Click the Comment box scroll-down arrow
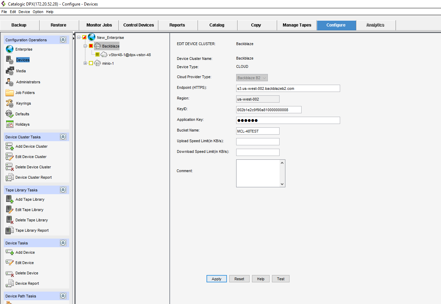The height and width of the screenshot is (304, 441). 282,184
